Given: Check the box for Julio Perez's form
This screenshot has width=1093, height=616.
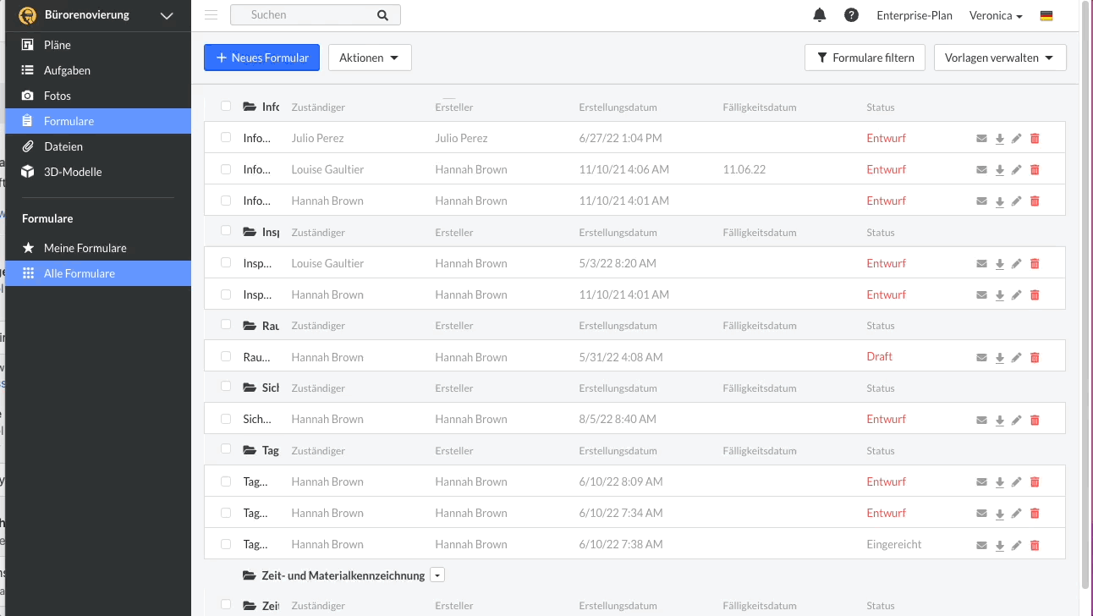Looking at the screenshot, I should pos(226,138).
